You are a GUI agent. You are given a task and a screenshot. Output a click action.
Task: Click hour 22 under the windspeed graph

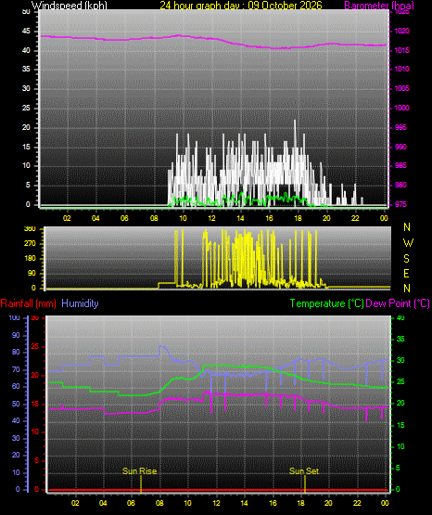[355, 218]
